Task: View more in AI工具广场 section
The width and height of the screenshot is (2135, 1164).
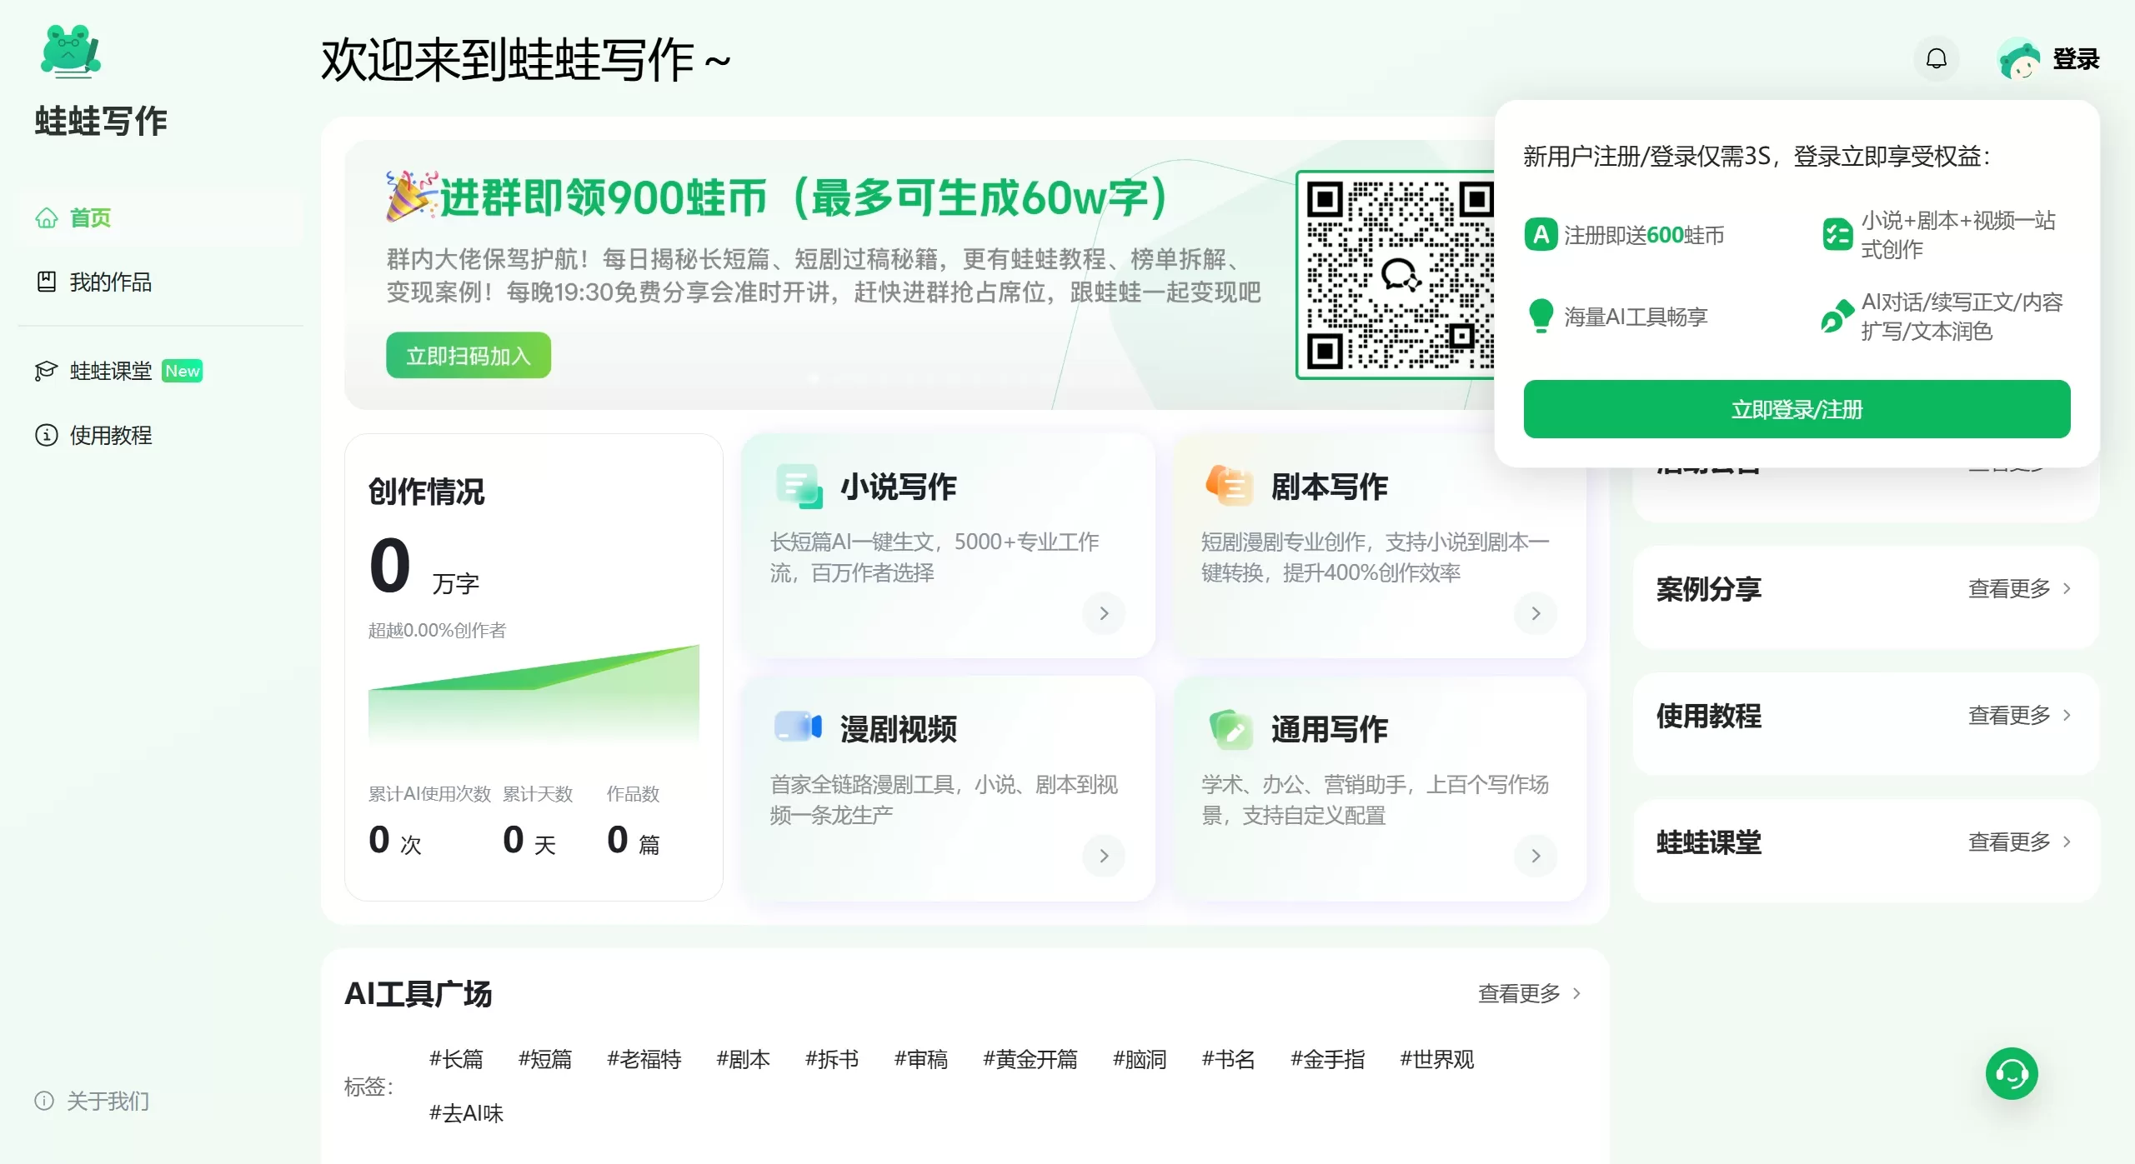Action: pyautogui.click(x=1530, y=993)
